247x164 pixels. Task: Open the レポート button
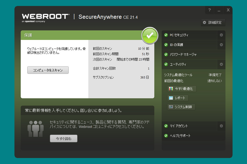pyautogui.click(x=178, y=98)
